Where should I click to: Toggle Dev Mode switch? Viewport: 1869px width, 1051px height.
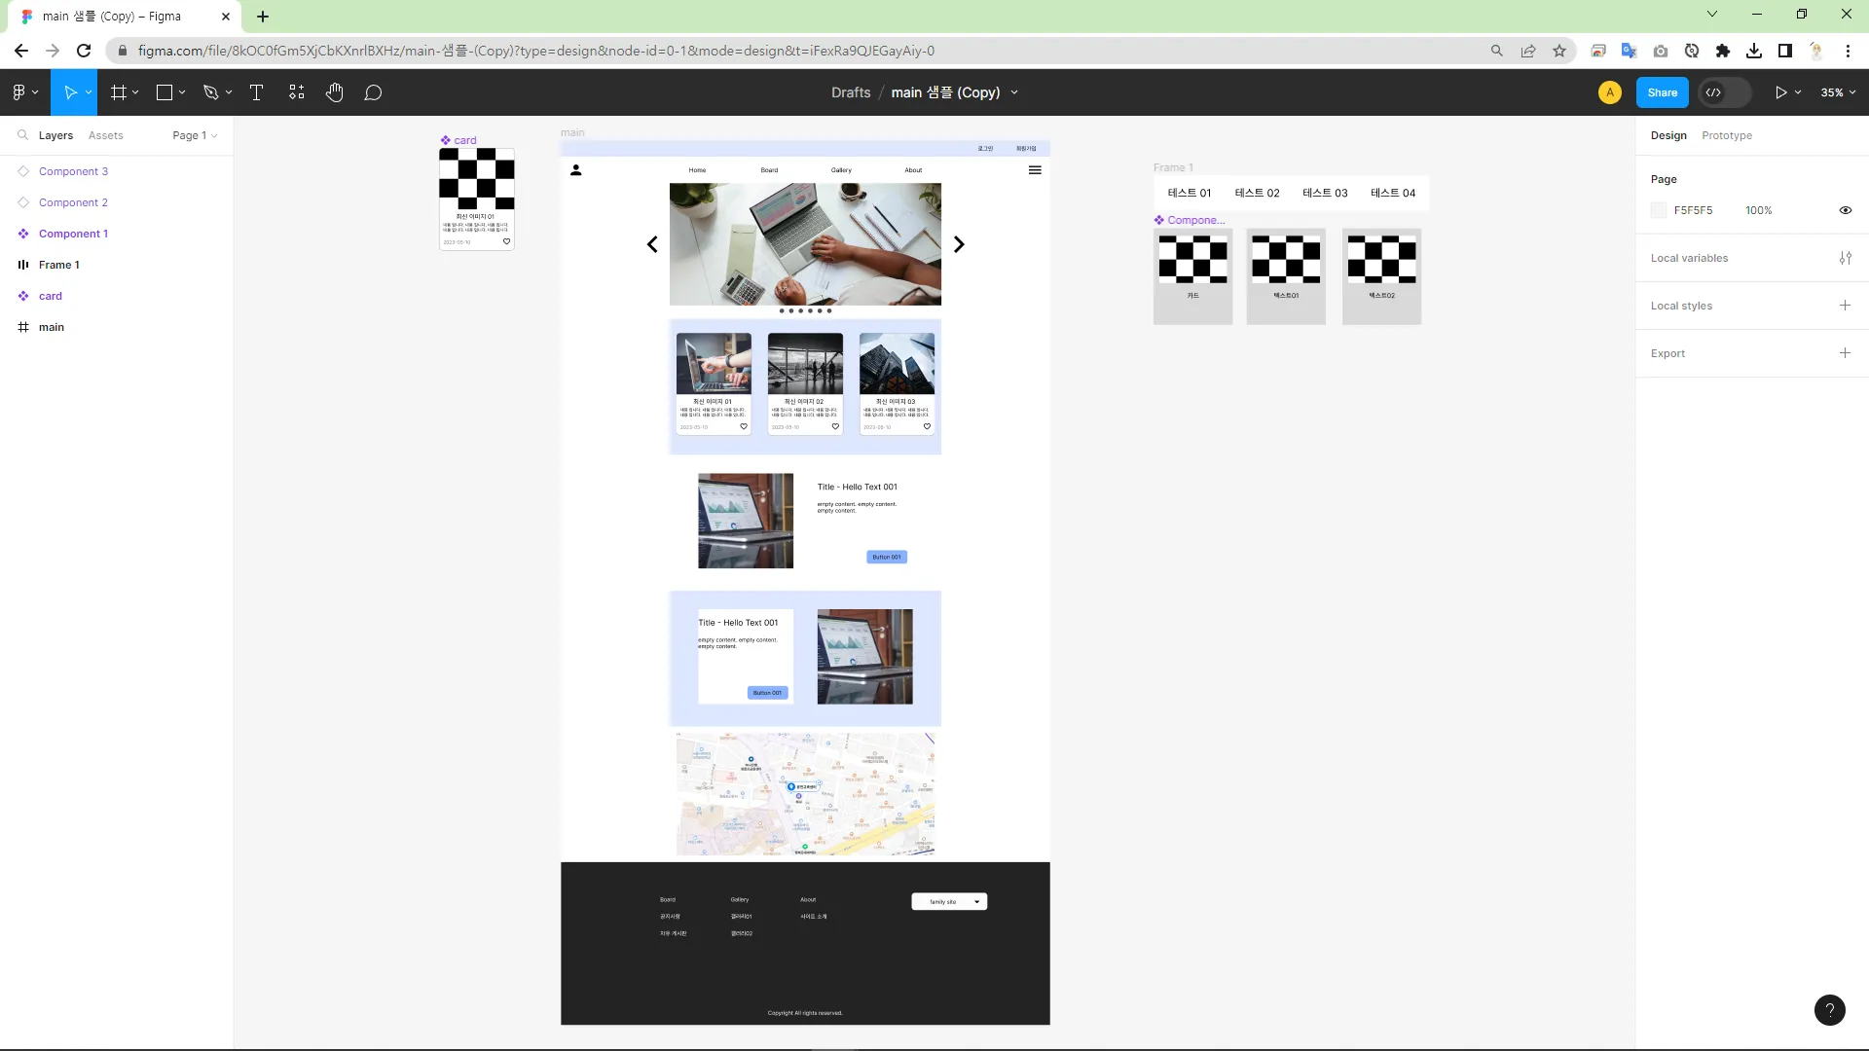click(1723, 92)
